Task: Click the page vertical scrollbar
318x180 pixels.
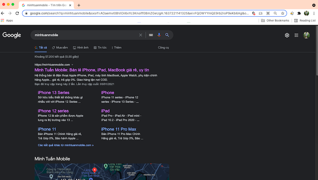Action: [x=316, y=51]
